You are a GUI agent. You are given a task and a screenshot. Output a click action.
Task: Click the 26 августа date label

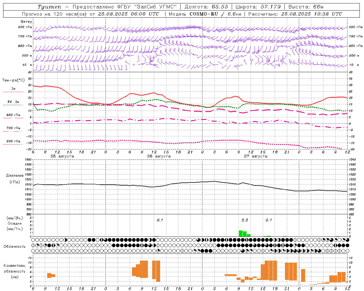[x=159, y=156]
